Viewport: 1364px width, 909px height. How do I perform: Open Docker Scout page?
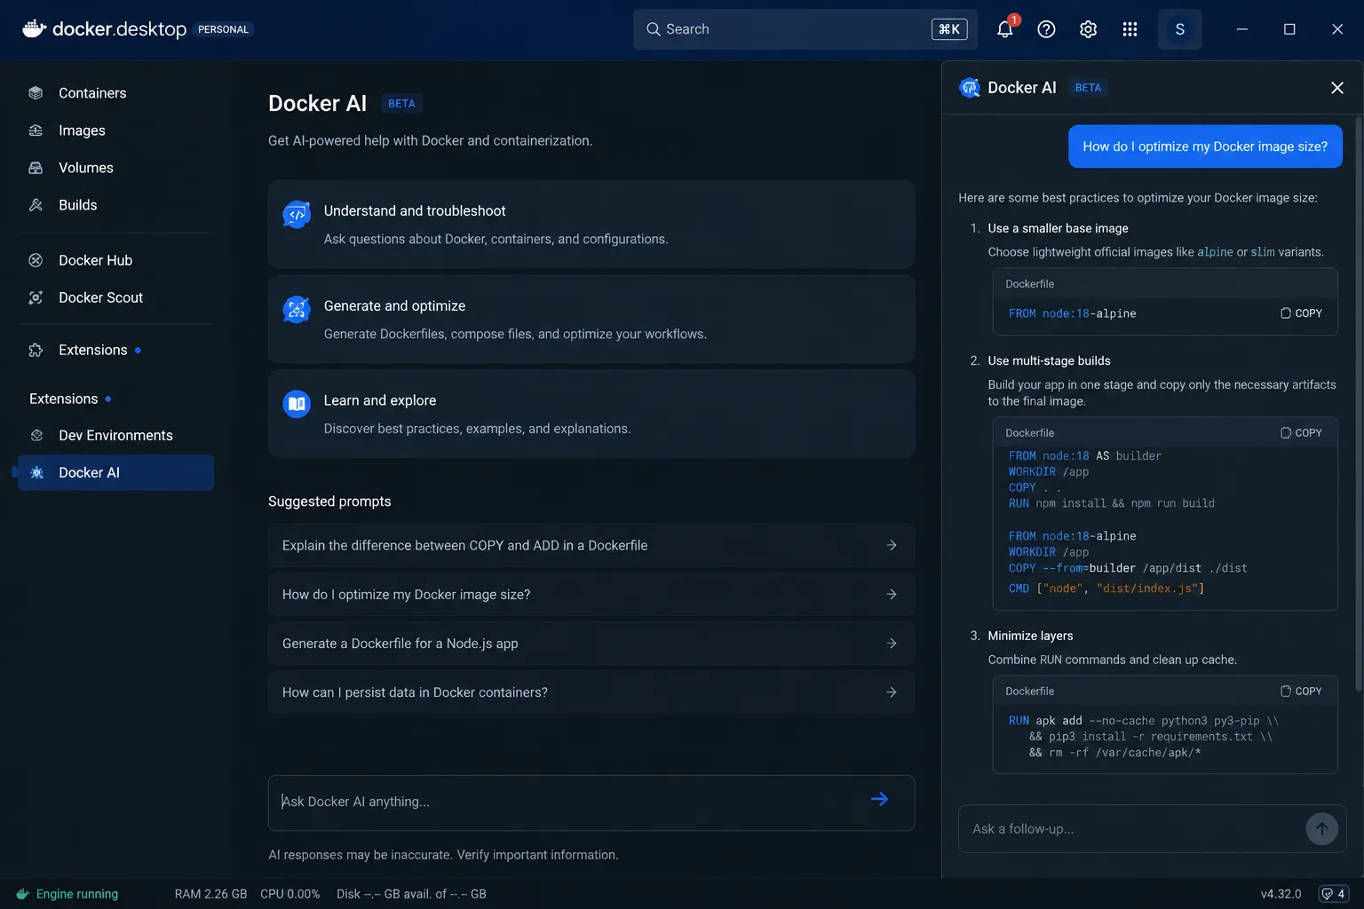115,297
